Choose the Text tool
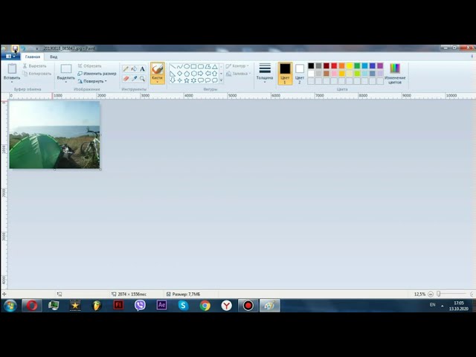Image resolution: width=476 pixels, height=357 pixels. pyautogui.click(x=143, y=68)
